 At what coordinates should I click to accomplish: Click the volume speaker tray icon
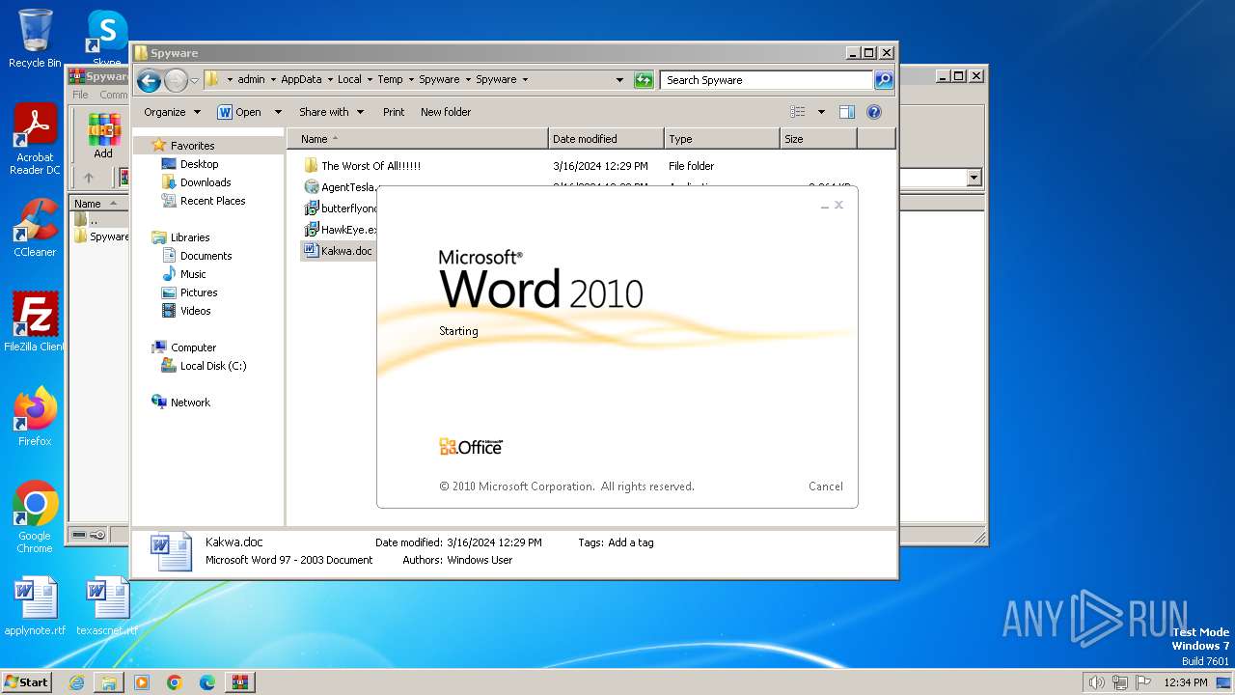click(1097, 682)
